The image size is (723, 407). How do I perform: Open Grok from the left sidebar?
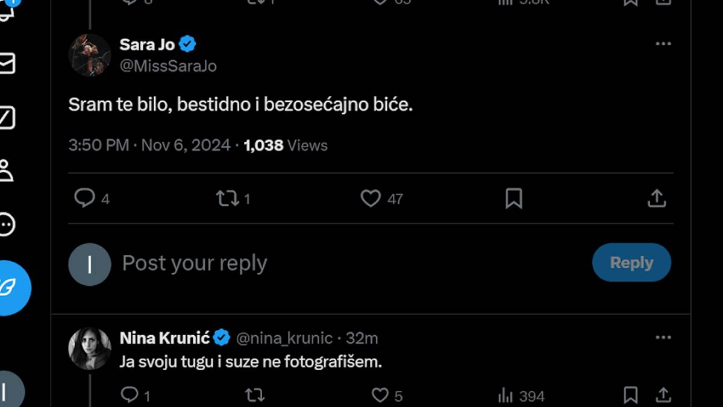coord(7,118)
